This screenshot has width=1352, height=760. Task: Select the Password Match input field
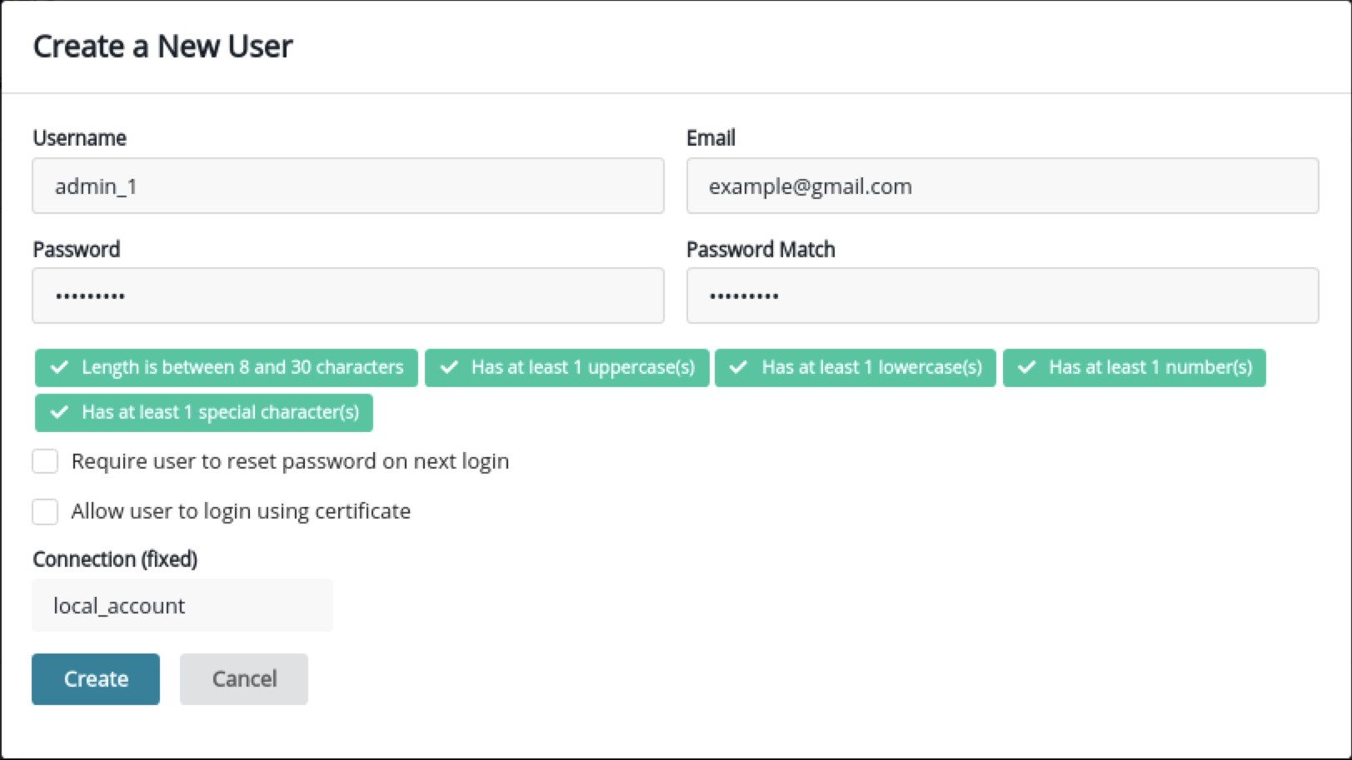1001,296
